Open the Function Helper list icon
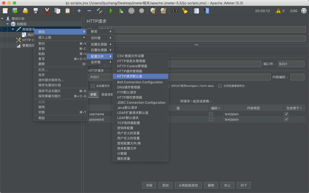The image size is (309, 193). (x=196, y=11)
